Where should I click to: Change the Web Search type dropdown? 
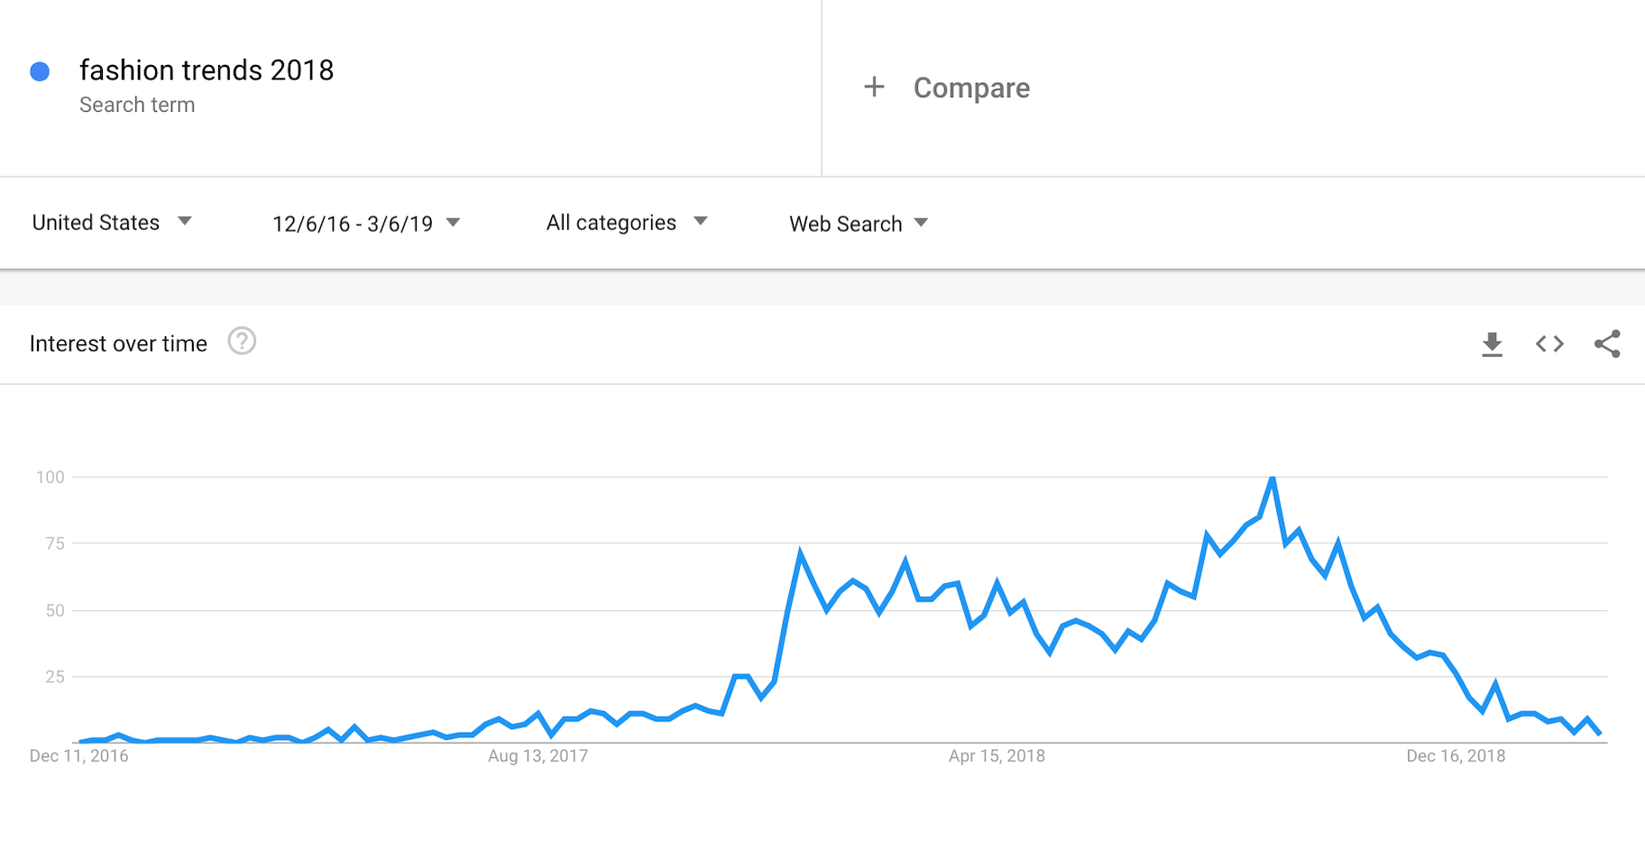coord(858,224)
